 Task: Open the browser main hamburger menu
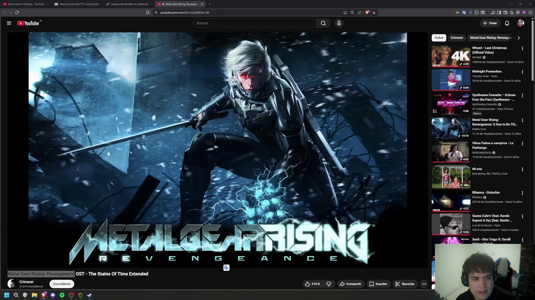click(x=531, y=12)
